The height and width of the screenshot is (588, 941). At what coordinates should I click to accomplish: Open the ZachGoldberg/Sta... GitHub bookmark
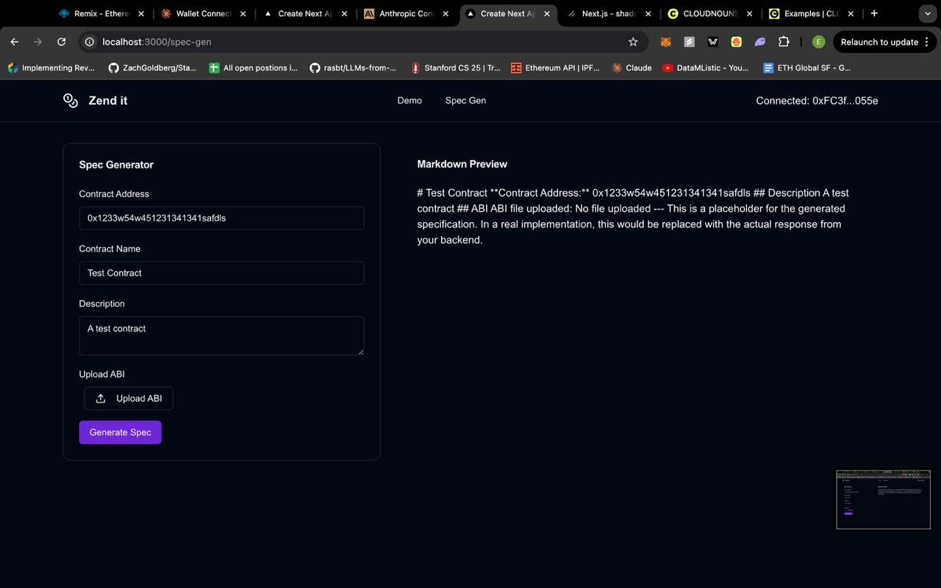click(152, 68)
